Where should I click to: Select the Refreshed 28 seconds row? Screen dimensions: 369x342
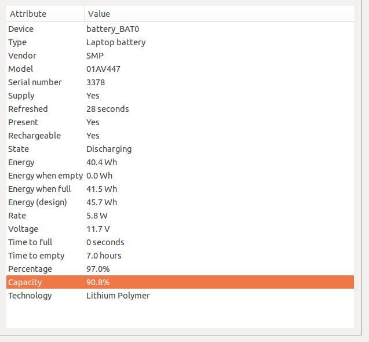[180, 109]
